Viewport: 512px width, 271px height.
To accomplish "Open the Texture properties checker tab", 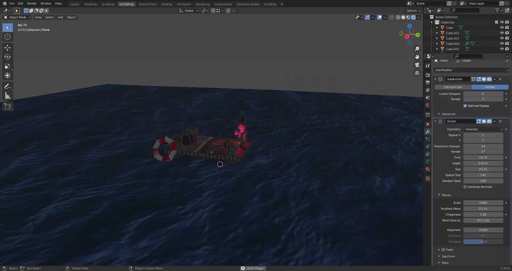I will [x=428, y=179].
